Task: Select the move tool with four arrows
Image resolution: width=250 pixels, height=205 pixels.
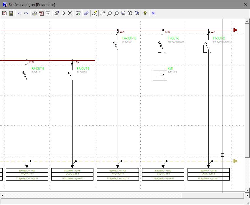Action: coord(63,13)
